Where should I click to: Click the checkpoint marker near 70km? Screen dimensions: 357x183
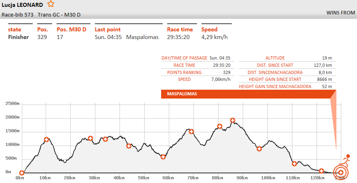(191, 132)
